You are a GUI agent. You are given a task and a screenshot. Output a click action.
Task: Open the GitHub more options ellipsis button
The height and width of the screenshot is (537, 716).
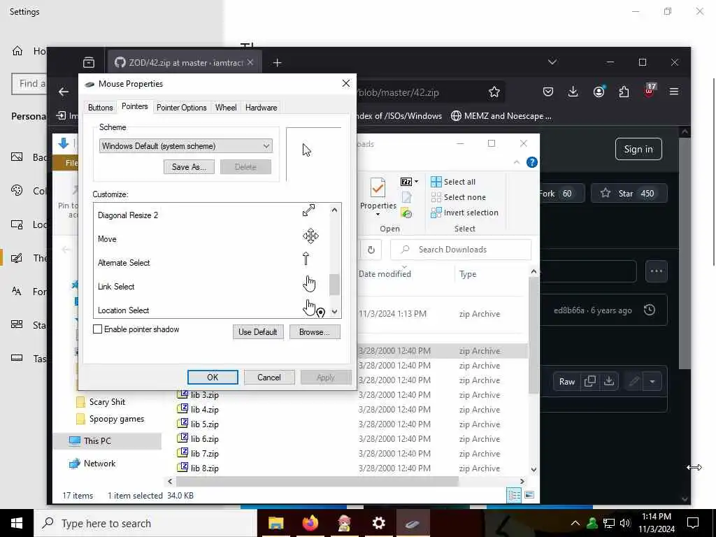pos(656,271)
